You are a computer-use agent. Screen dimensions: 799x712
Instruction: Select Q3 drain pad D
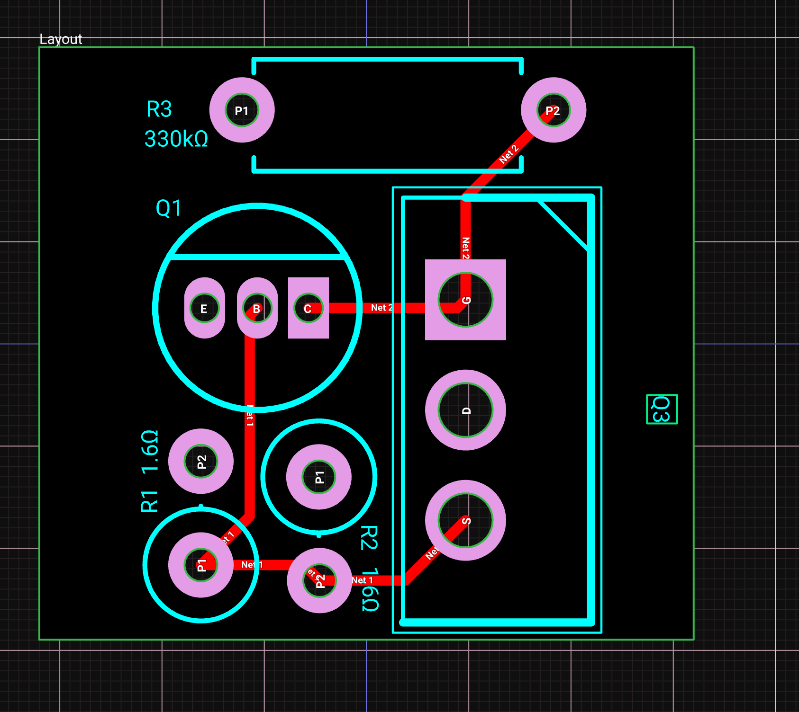tap(465, 410)
